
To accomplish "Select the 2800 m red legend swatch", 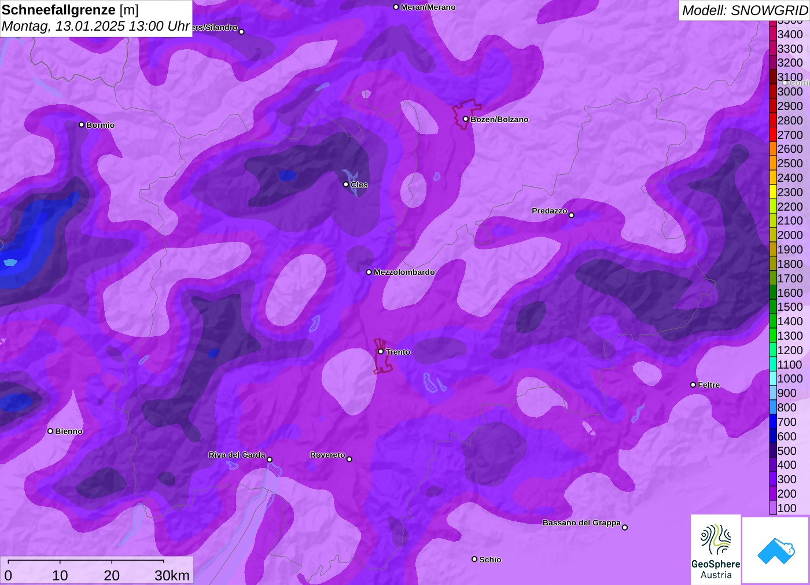I will pyautogui.click(x=772, y=120).
